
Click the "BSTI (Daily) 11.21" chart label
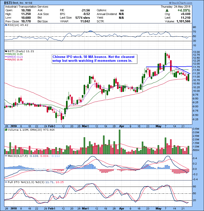pyautogui.click(x=21, y=51)
